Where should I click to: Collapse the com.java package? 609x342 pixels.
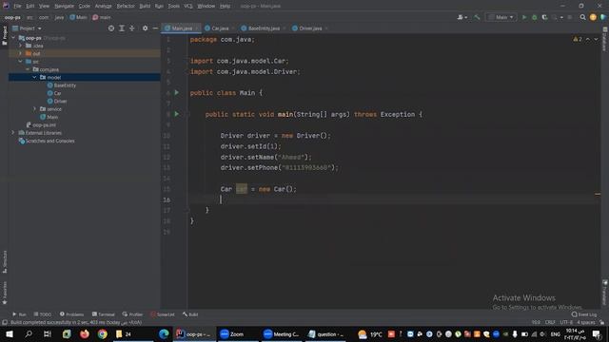click(x=28, y=69)
